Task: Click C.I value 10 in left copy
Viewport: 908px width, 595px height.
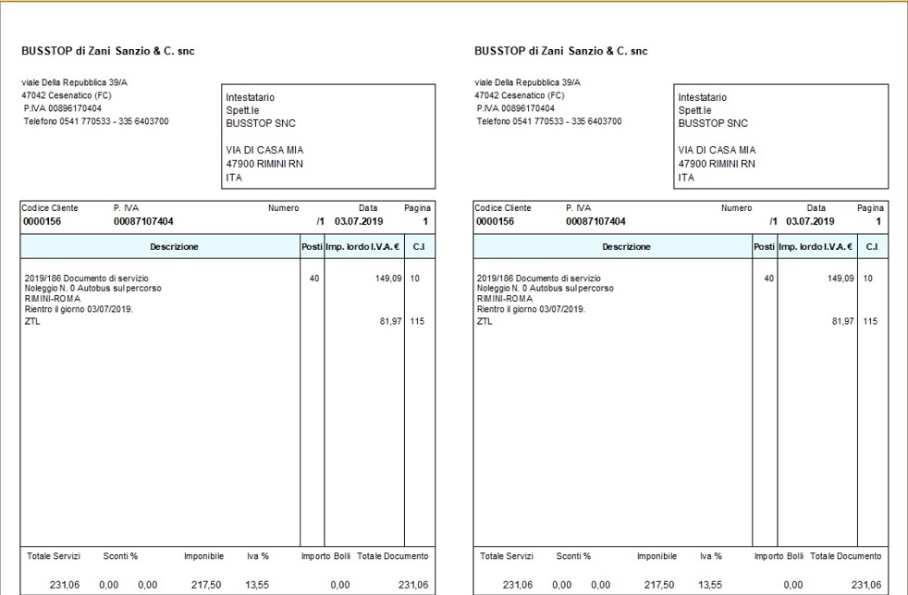Action: 414,279
